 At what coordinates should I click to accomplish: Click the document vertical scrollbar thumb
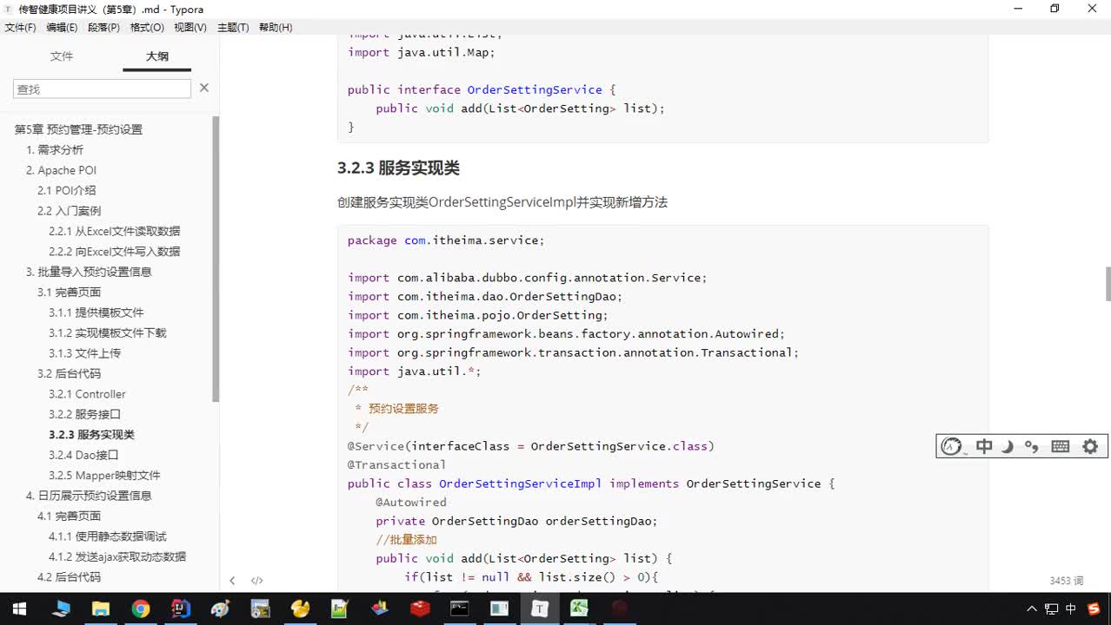[1108, 284]
